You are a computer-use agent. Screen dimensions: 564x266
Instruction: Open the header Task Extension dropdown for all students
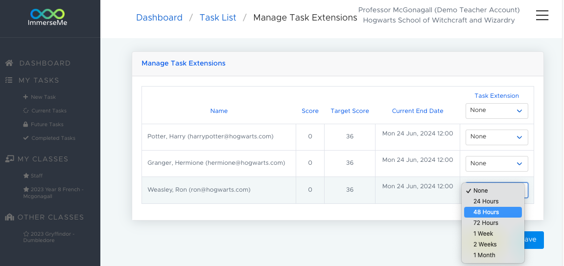(x=497, y=111)
